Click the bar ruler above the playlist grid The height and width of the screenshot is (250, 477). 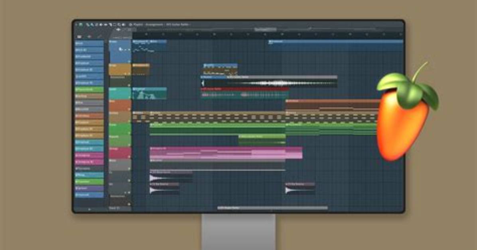click(x=268, y=35)
